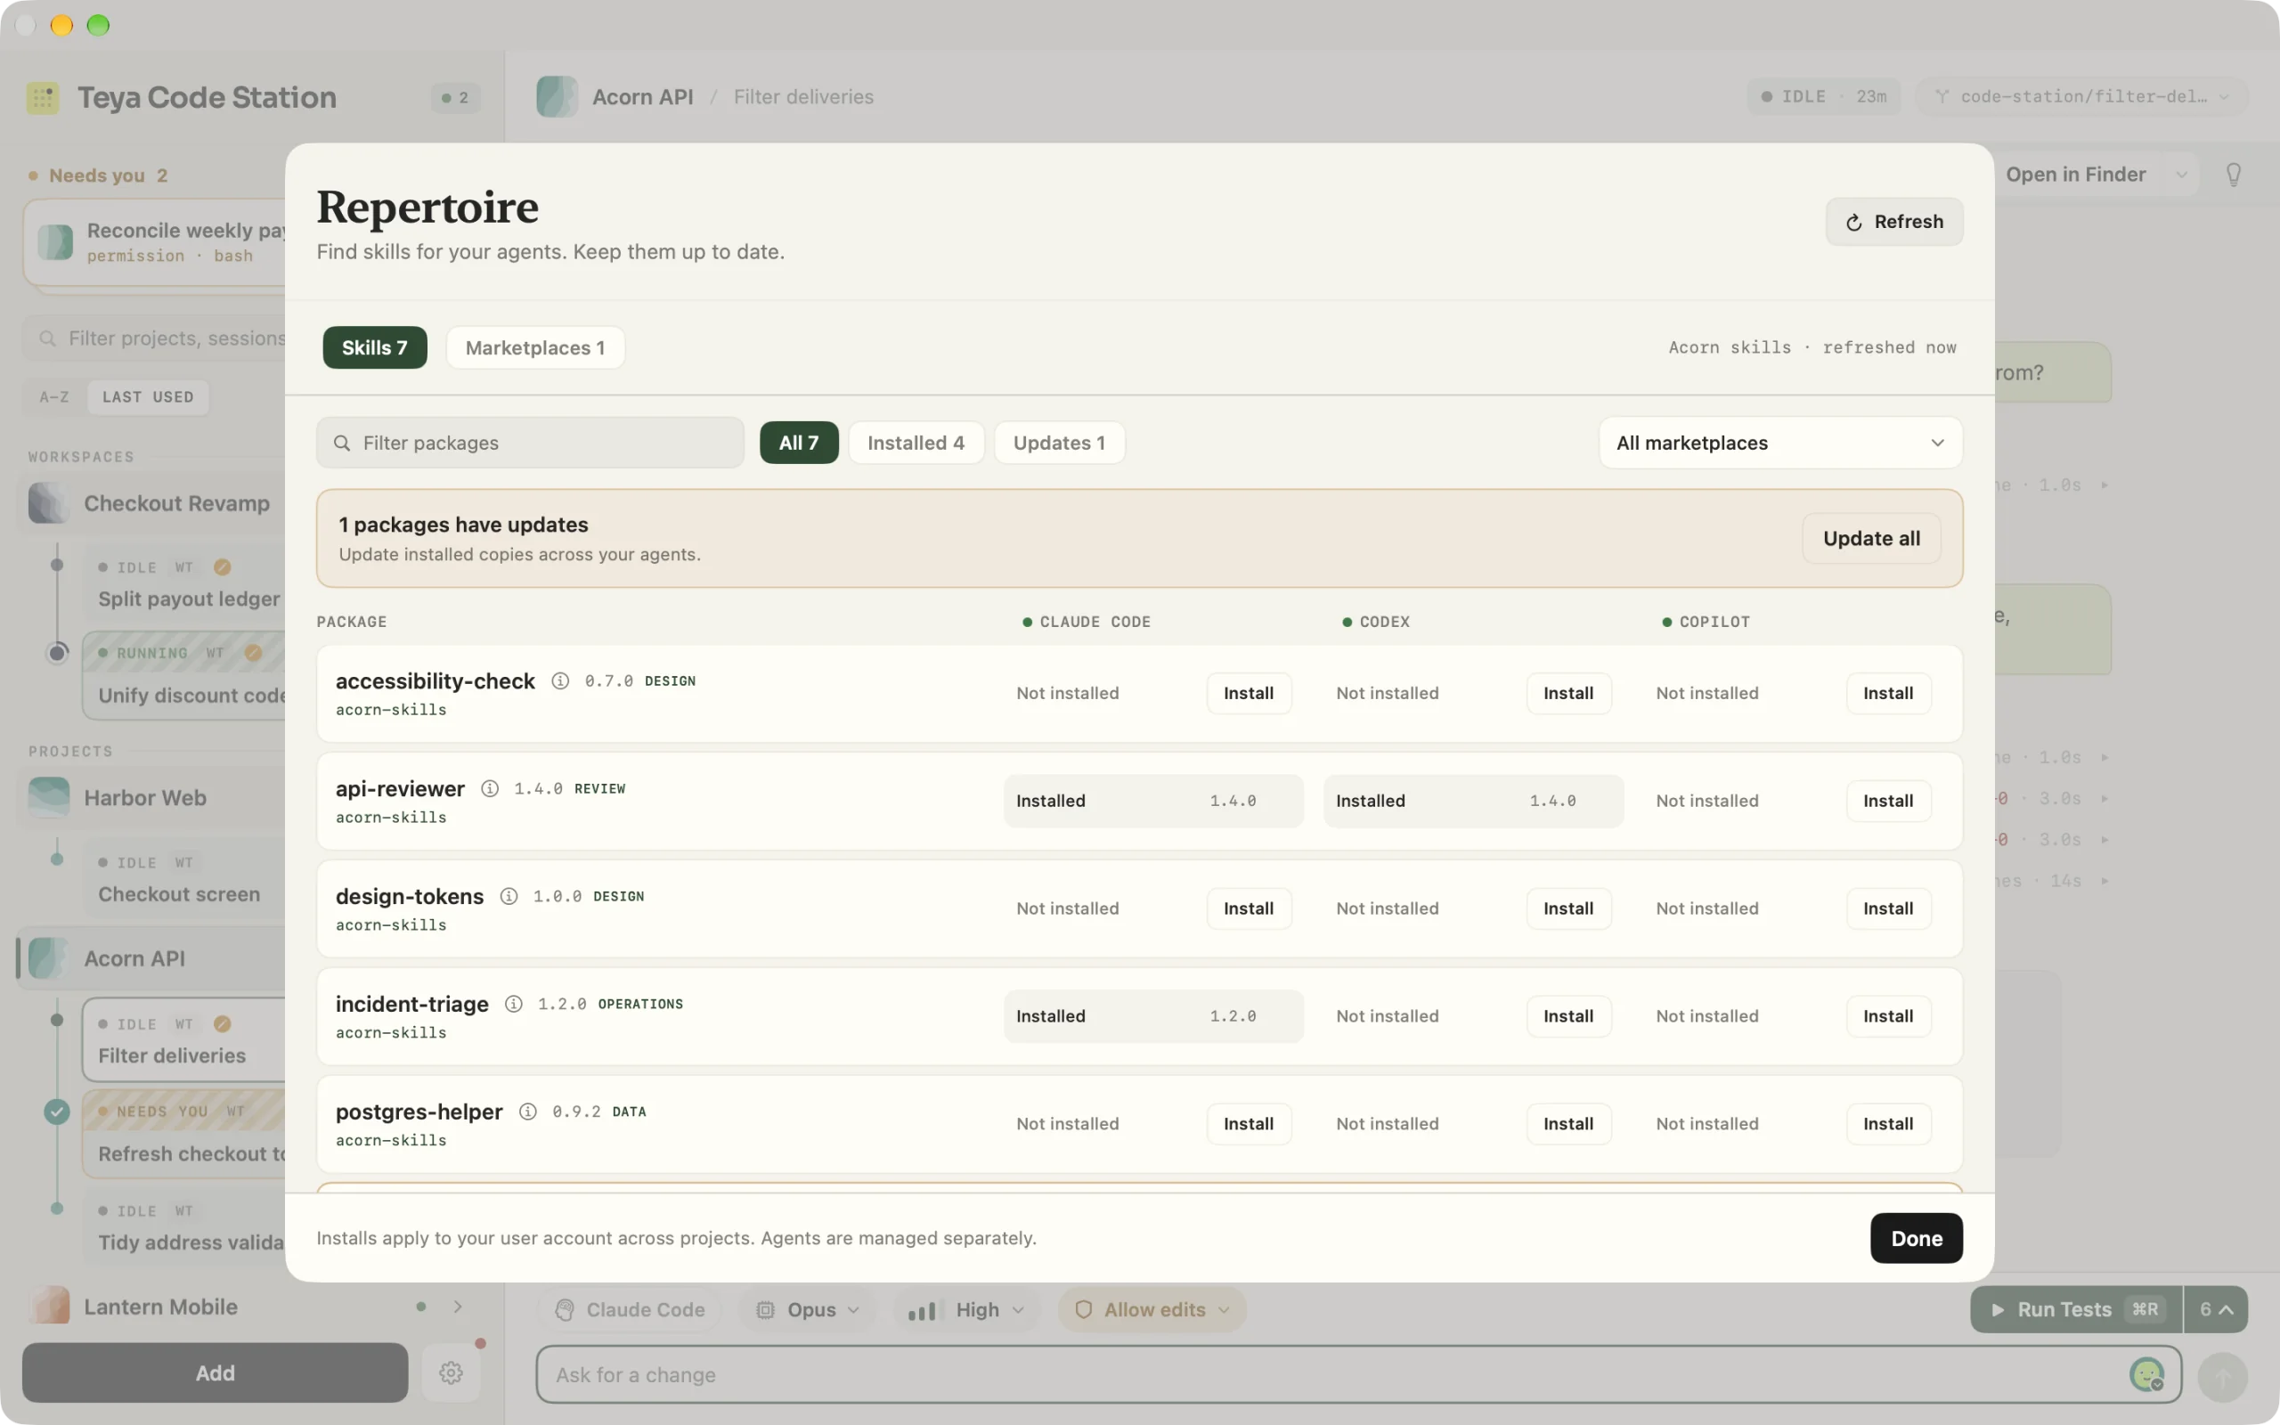Image resolution: width=2280 pixels, height=1425 pixels.
Task: Install accessibility-check for Claude Code
Action: 1249,693
